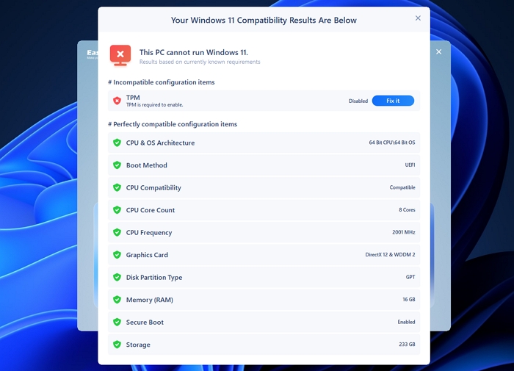Click '# Incompatible configuration items' heading
514x371 pixels.
coord(161,82)
